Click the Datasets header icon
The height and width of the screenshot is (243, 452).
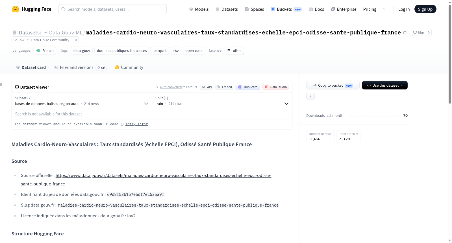pos(14,32)
